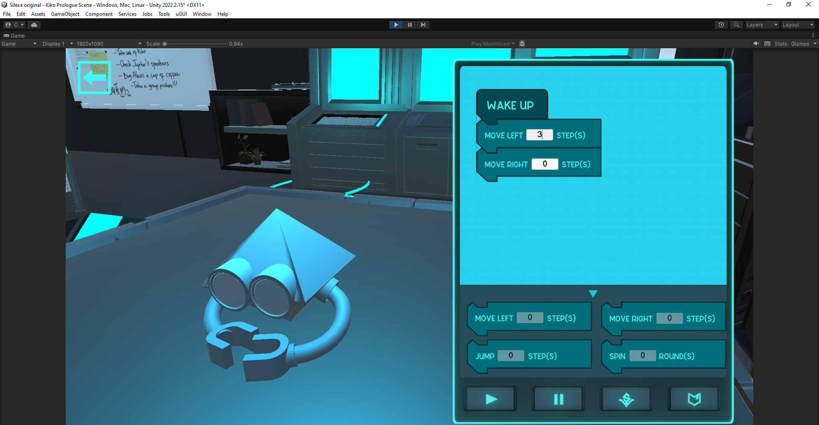The height and width of the screenshot is (425, 819).
Task: Open the uGUI menu
Action: point(181,14)
